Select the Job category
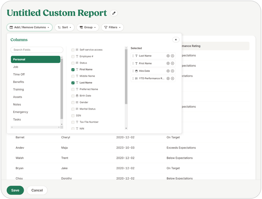This screenshot has width=262, height=199. 35,67
